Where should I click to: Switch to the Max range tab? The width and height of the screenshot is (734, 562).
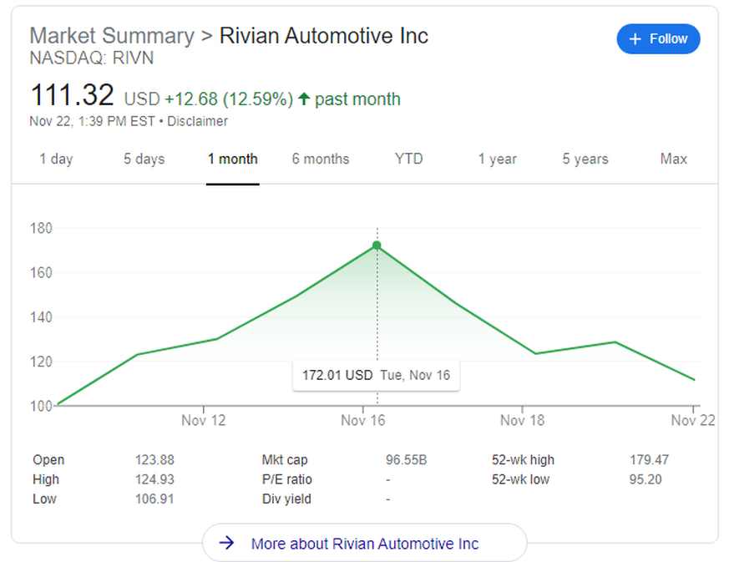673,159
